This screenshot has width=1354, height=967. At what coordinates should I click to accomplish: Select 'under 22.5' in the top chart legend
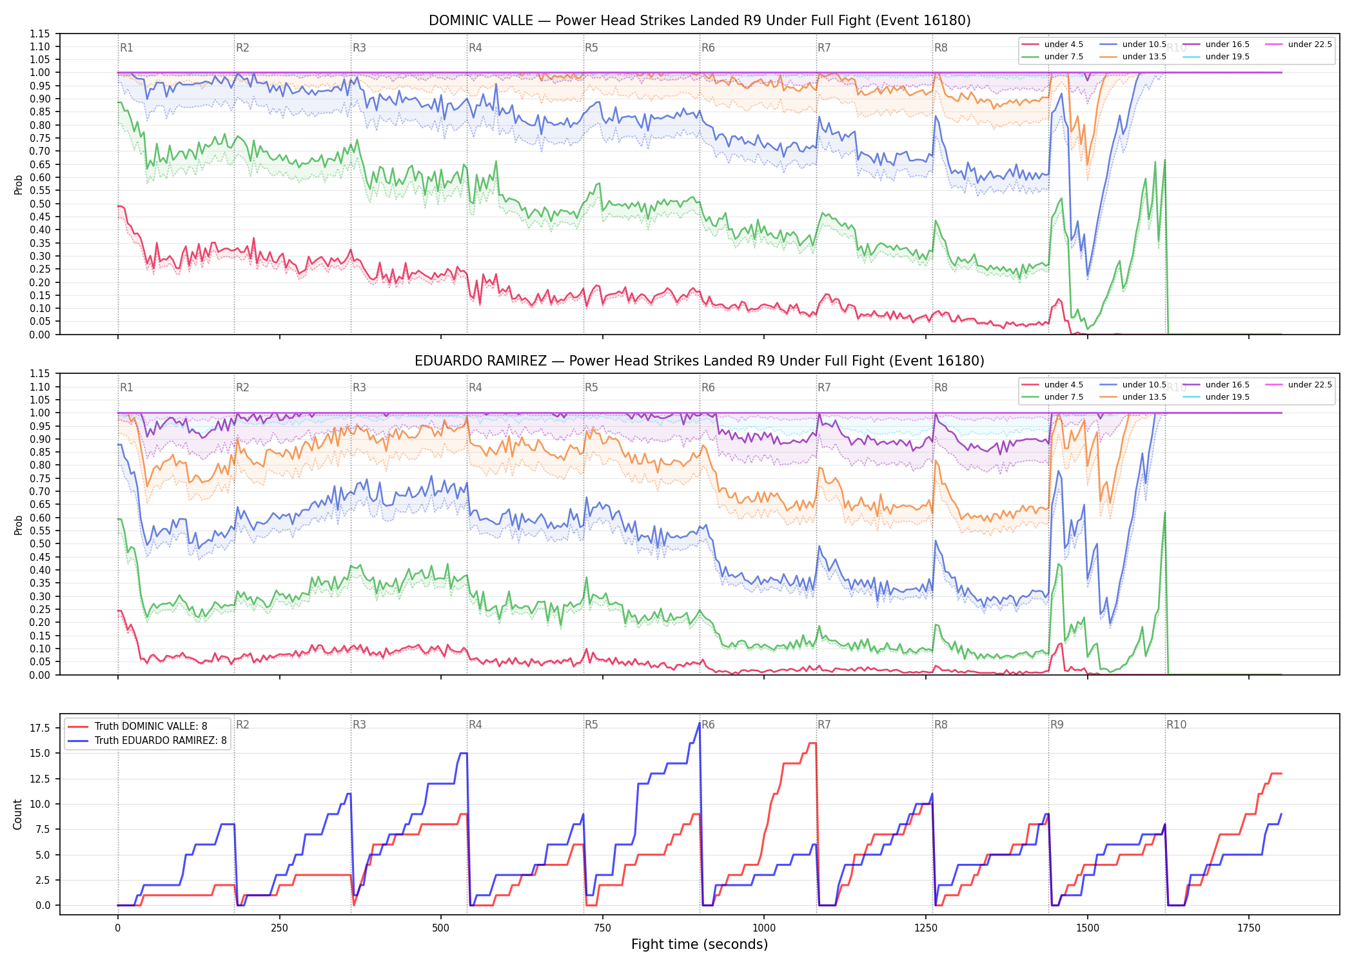tap(1310, 44)
